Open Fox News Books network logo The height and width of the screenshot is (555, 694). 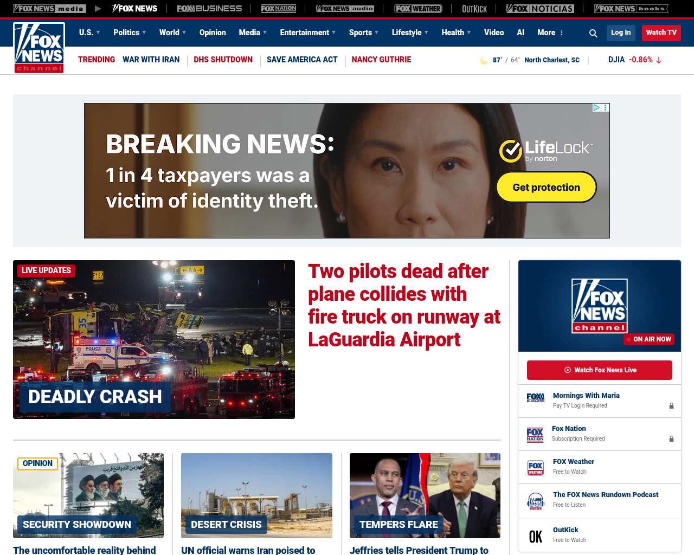[x=631, y=9]
